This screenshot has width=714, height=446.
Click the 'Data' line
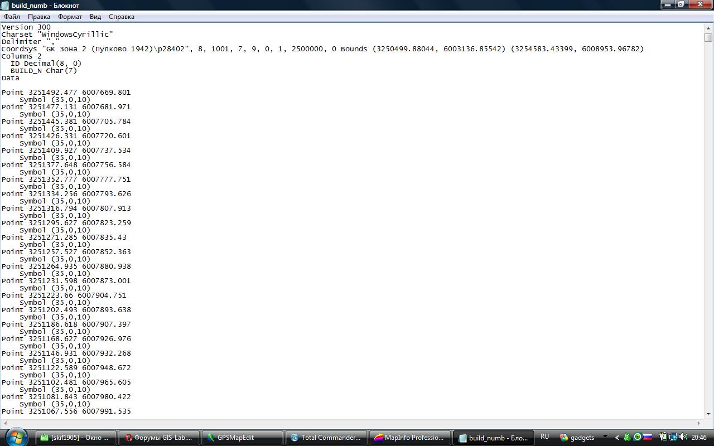pyautogui.click(x=11, y=77)
